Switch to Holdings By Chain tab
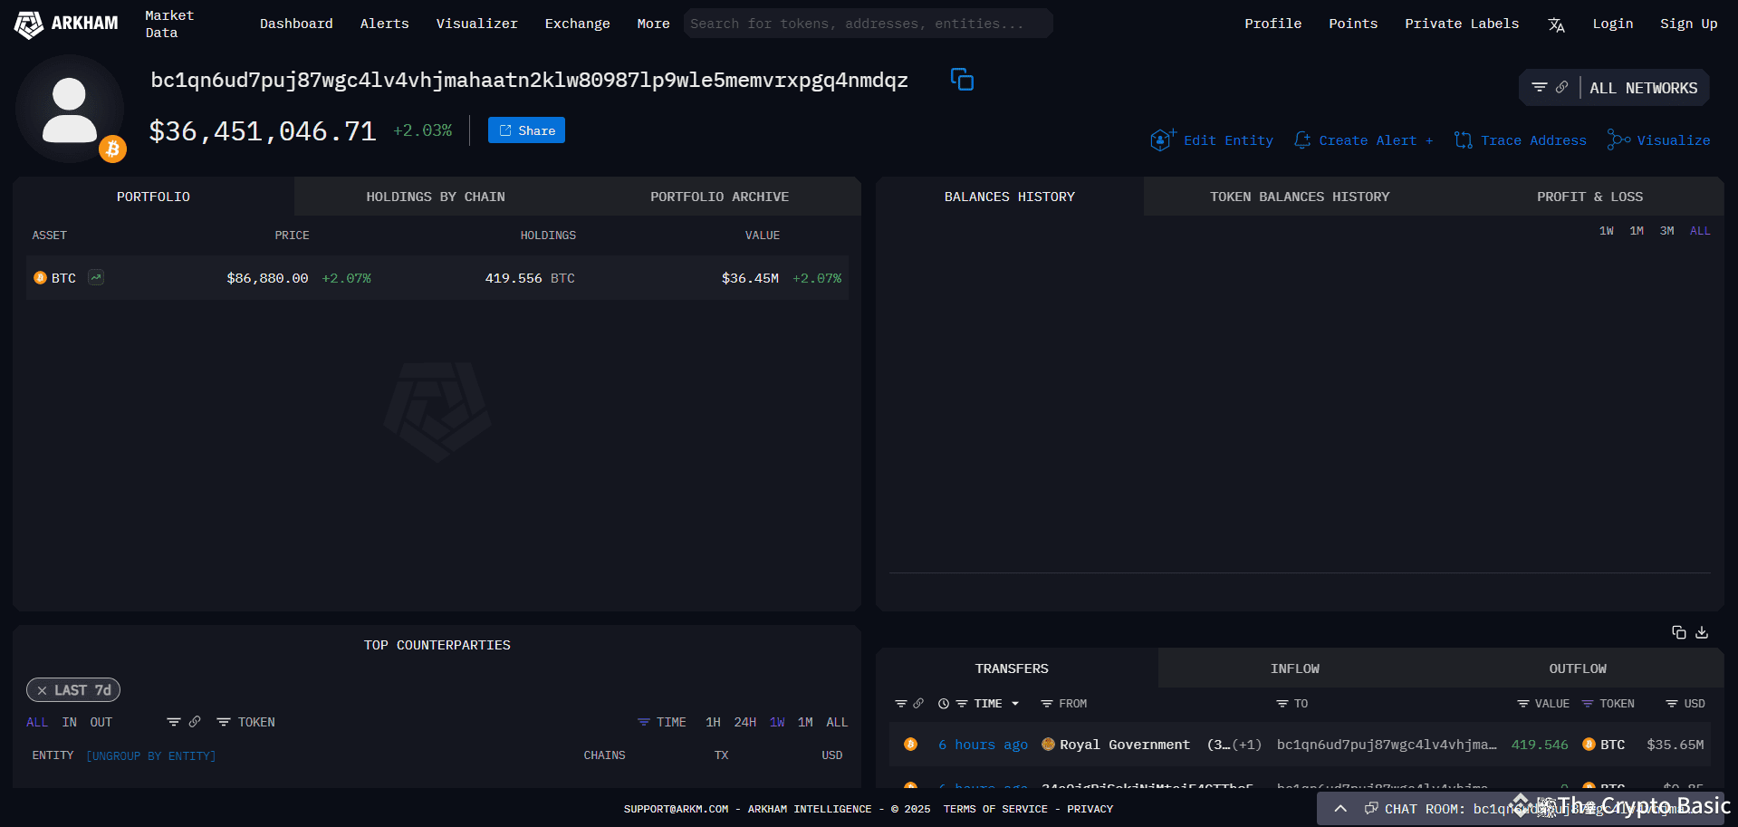This screenshot has height=827, width=1738. [x=436, y=197]
